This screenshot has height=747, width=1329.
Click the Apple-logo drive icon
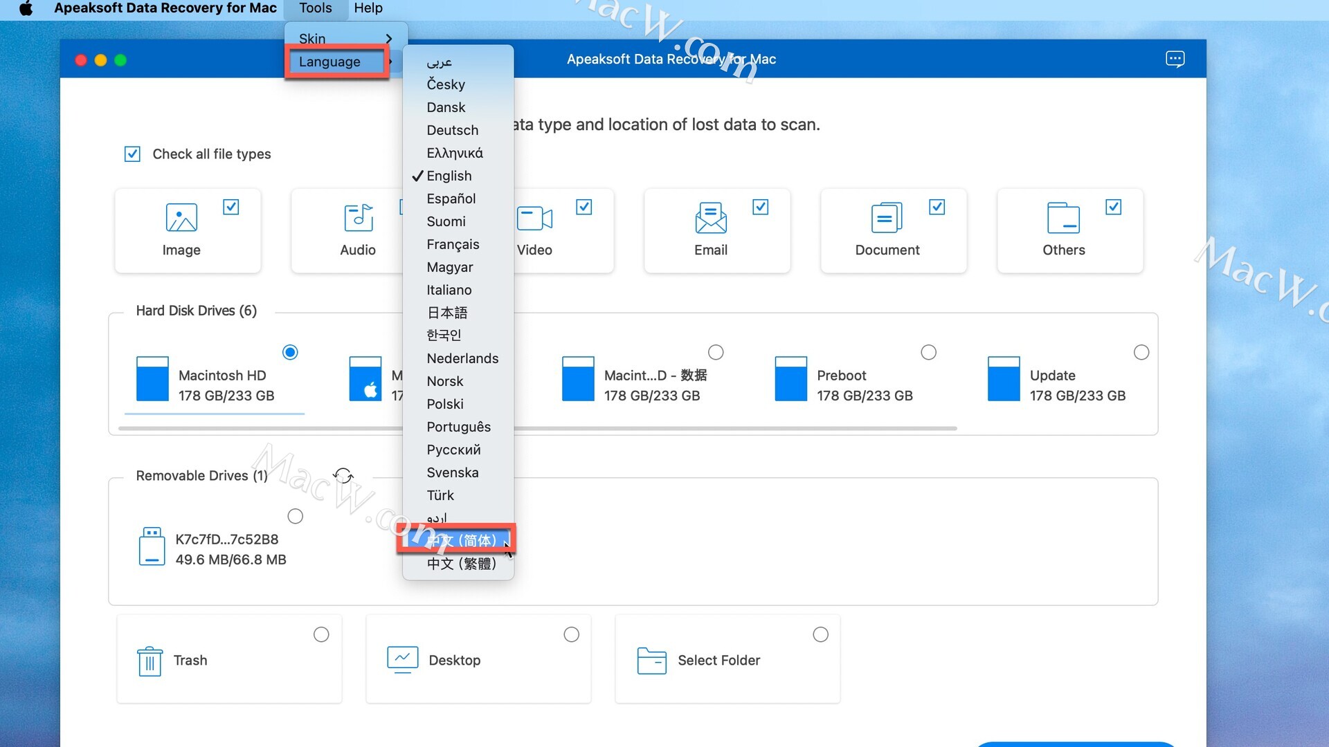(365, 379)
